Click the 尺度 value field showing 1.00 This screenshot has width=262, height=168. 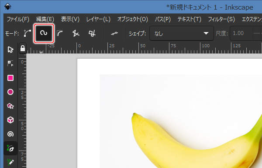(246, 33)
